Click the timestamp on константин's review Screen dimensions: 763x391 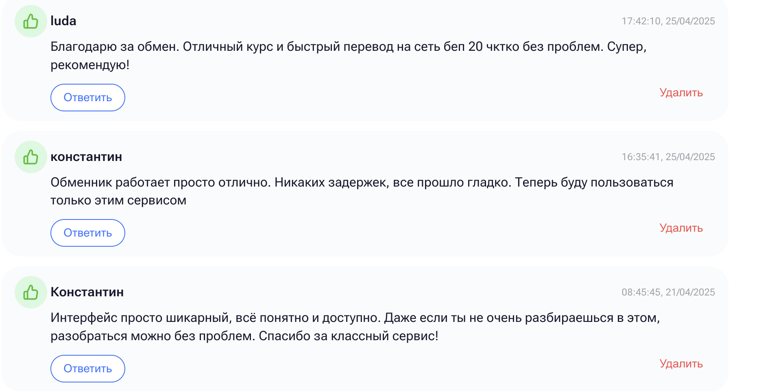[x=668, y=156]
